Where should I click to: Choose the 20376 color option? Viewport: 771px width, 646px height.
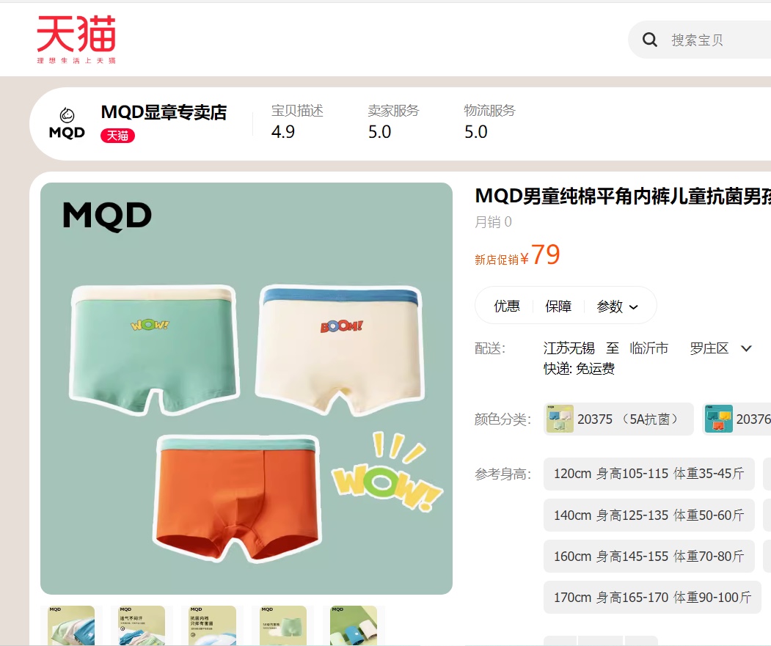(737, 419)
